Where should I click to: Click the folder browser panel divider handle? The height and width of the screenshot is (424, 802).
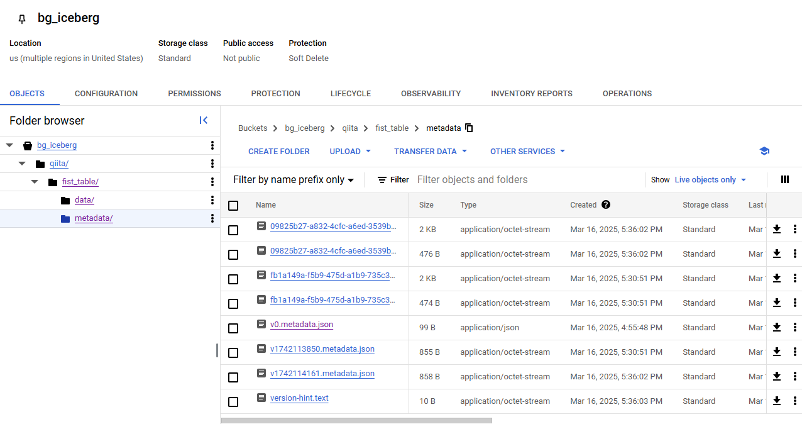point(217,350)
